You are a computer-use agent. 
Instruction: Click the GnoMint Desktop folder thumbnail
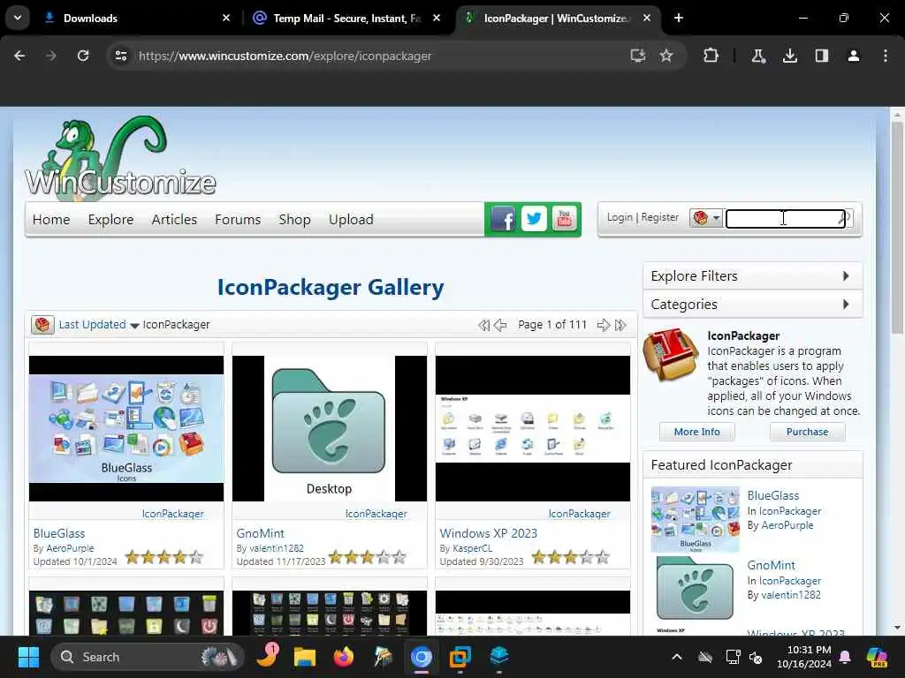[329, 428]
